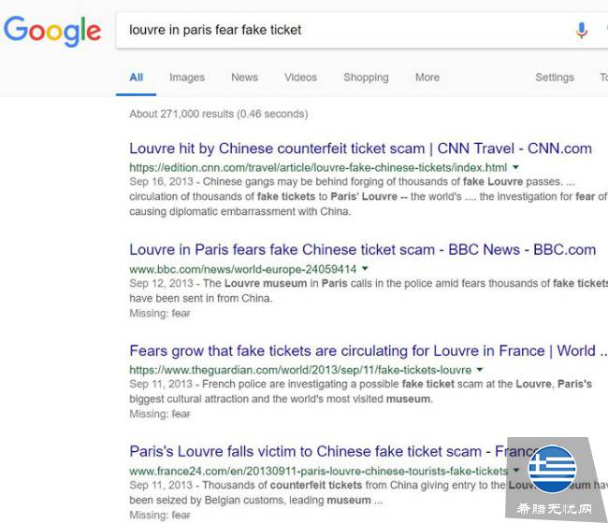The width and height of the screenshot is (608, 523).
Task: Open the CNN Travel Louvre counterfeit ticket result
Action: click(x=360, y=148)
